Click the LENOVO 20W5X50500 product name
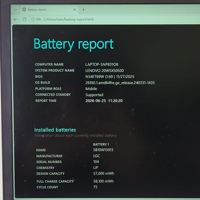 coord(104,71)
